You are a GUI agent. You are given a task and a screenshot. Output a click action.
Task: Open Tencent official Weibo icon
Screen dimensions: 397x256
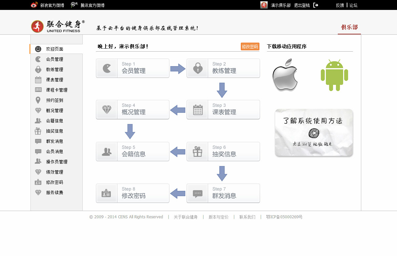(x=74, y=5)
